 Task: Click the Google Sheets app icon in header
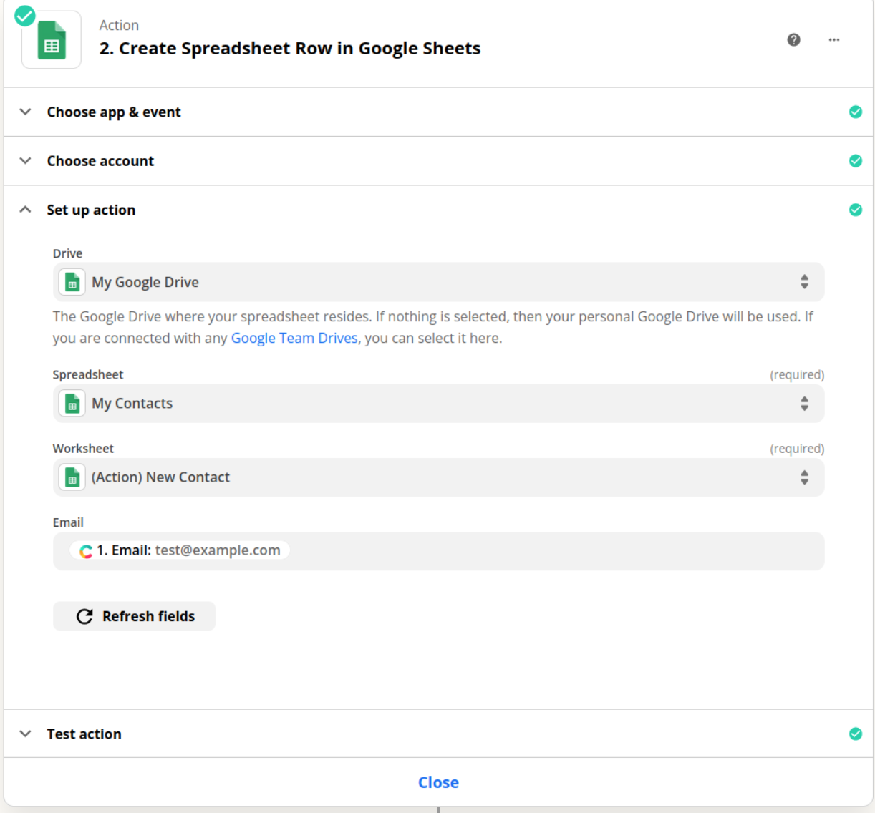[52, 41]
